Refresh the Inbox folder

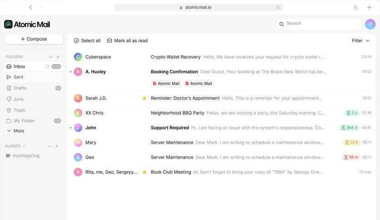47,66
